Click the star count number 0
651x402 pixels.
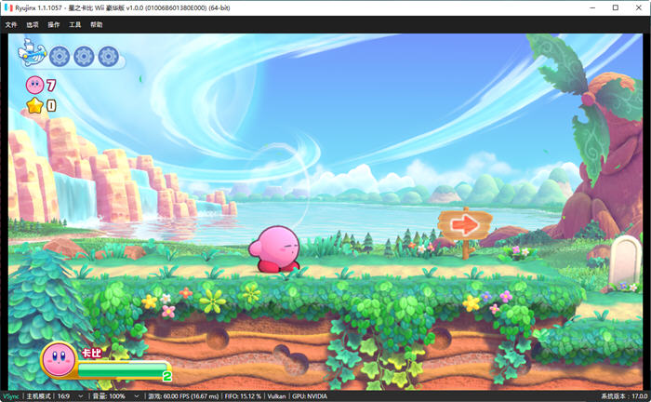coord(51,105)
